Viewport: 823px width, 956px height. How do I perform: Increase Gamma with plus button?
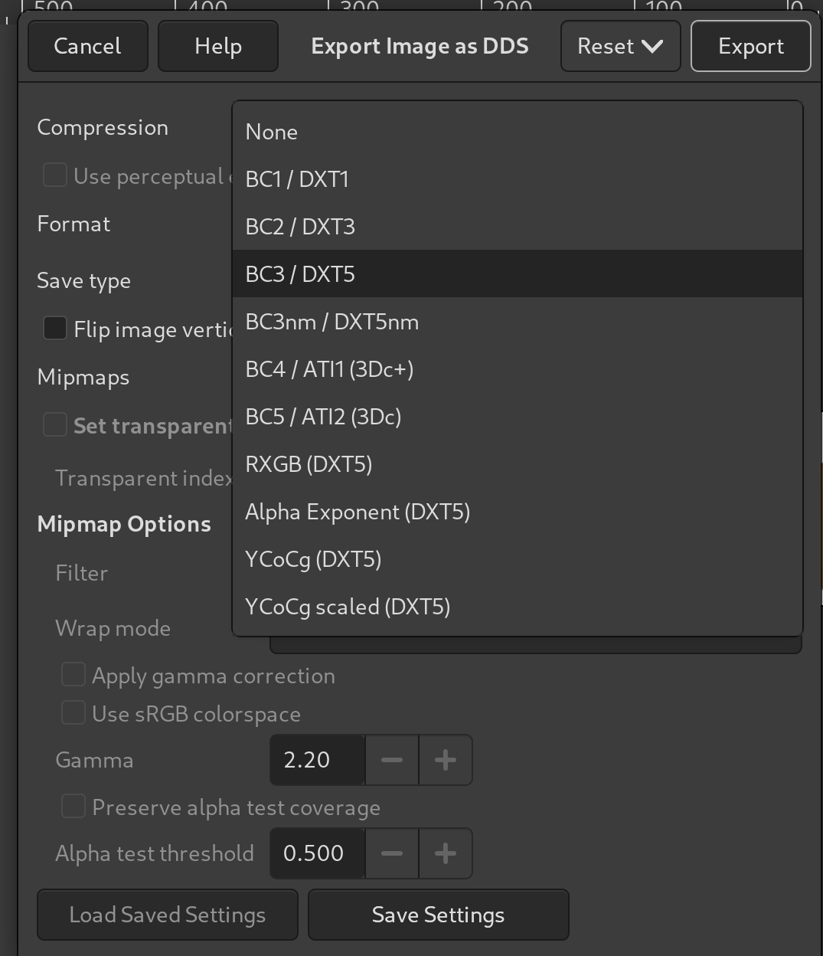click(446, 760)
